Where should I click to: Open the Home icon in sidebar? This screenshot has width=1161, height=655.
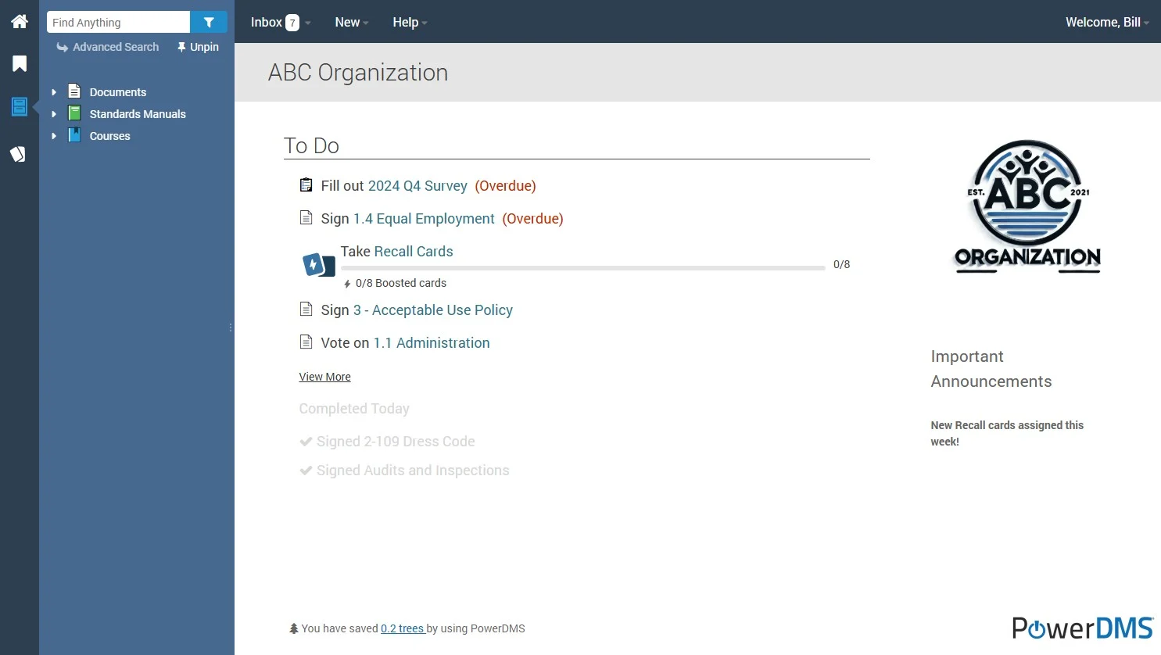click(20, 21)
